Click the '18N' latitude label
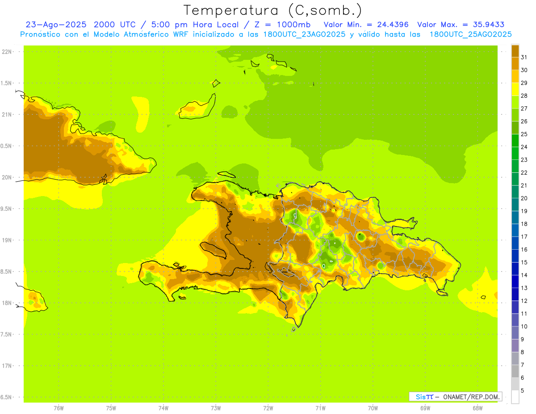Screen dimensions: 536x414 8,303
